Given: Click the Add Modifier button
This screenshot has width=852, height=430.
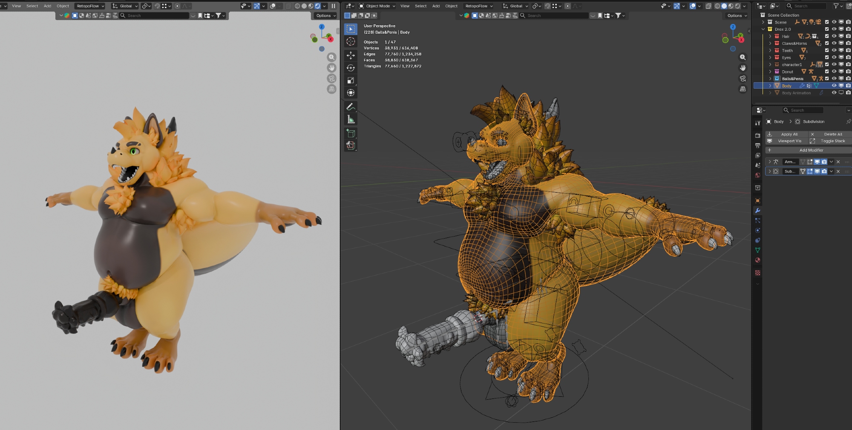Looking at the screenshot, I should 811,150.
